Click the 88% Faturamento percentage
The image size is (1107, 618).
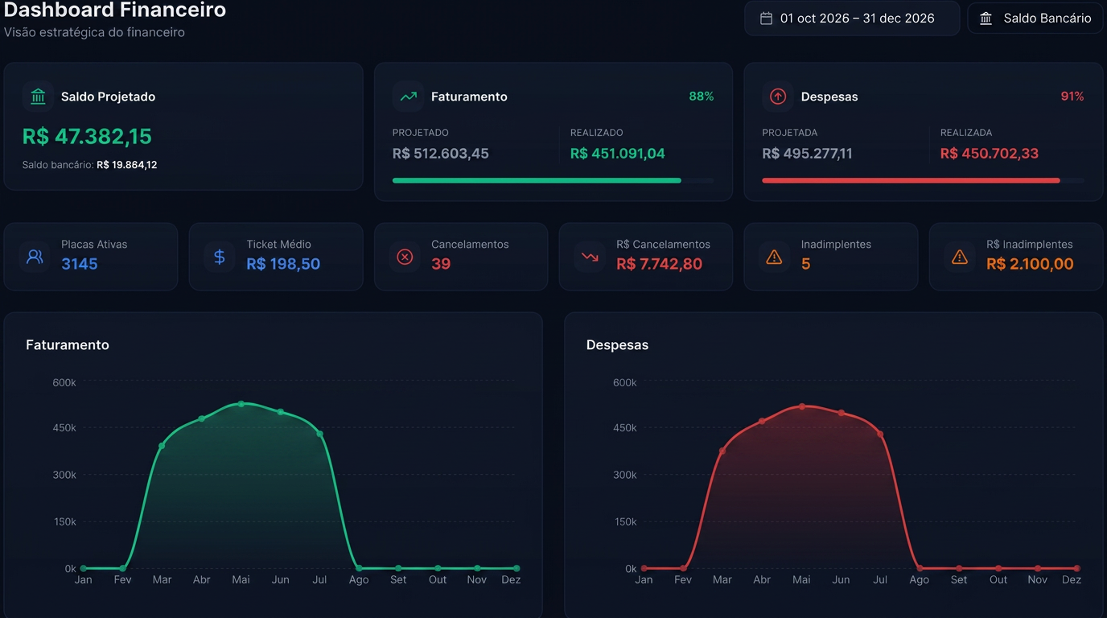[702, 97]
